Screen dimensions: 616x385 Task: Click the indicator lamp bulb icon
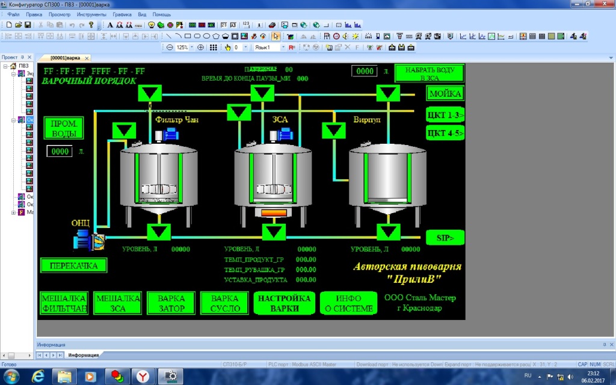(x=151, y=25)
